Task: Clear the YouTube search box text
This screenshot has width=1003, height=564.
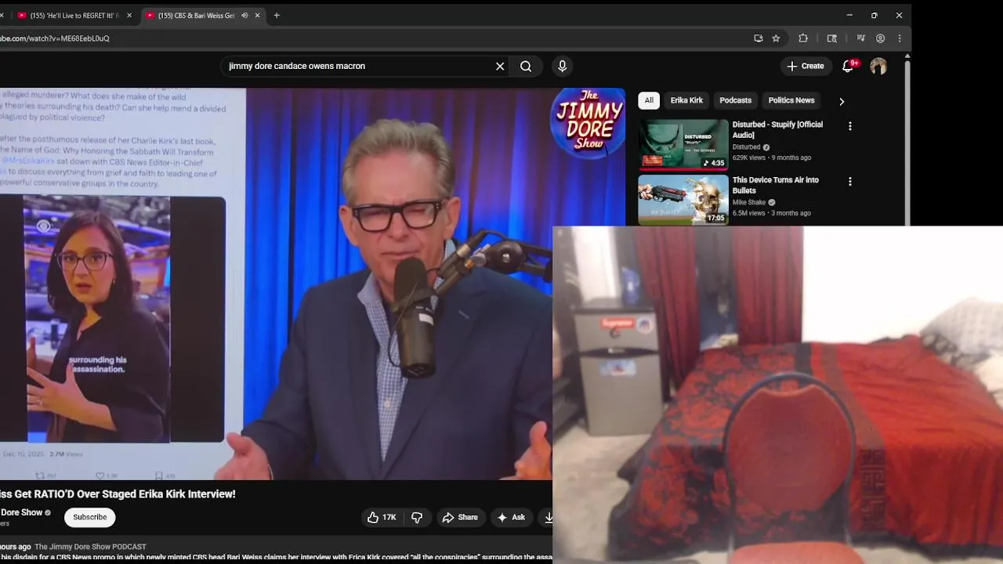Action: [x=500, y=67]
